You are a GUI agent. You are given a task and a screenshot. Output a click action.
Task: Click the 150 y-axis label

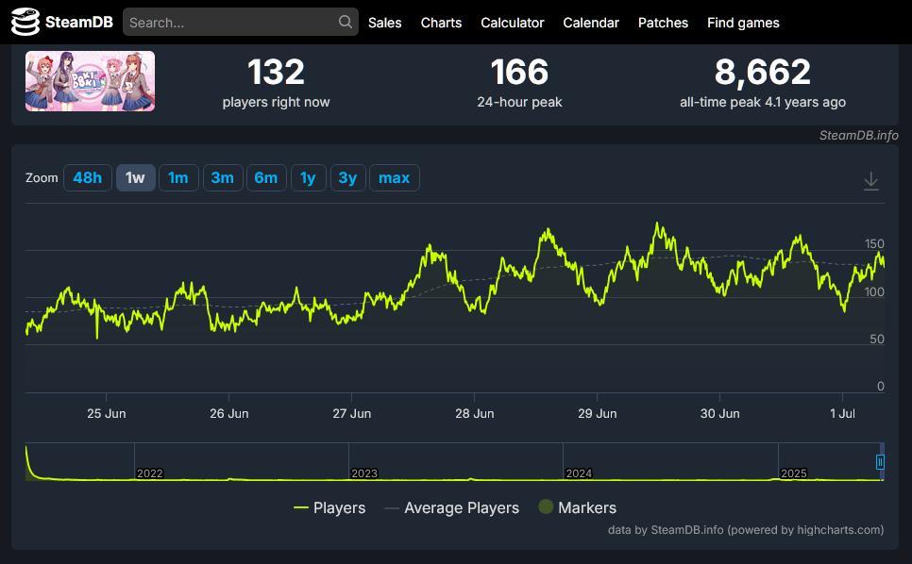[874, 244]
